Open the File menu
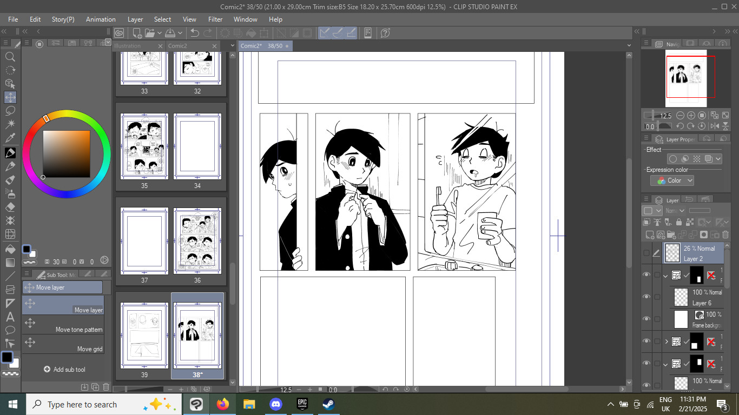The width and height of the screenshot is (739, 415). 13,19
